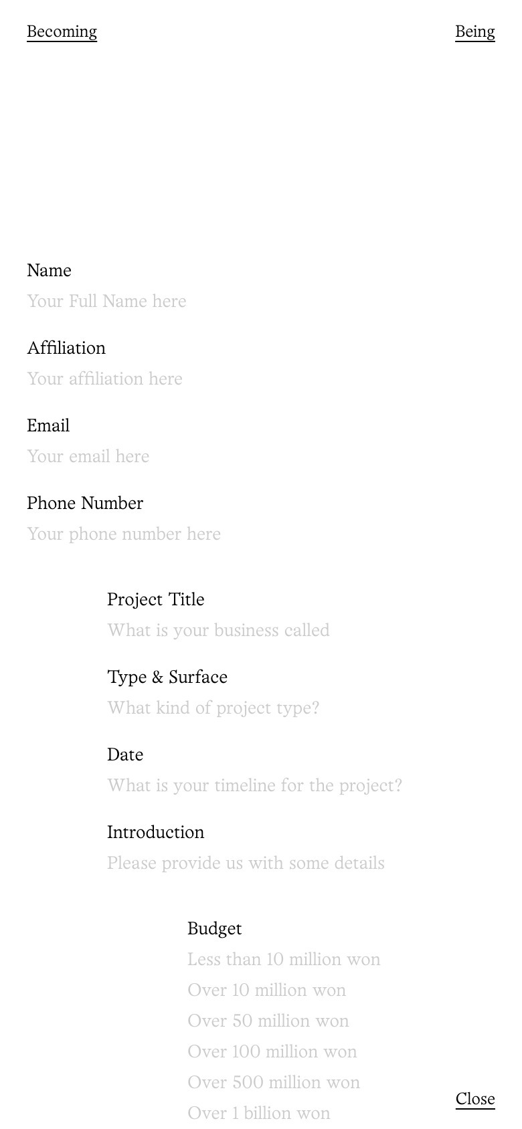Click the Phone Number label
Image resolution: width=522 pixels, height=1129 pixels.
coord(85,504)
